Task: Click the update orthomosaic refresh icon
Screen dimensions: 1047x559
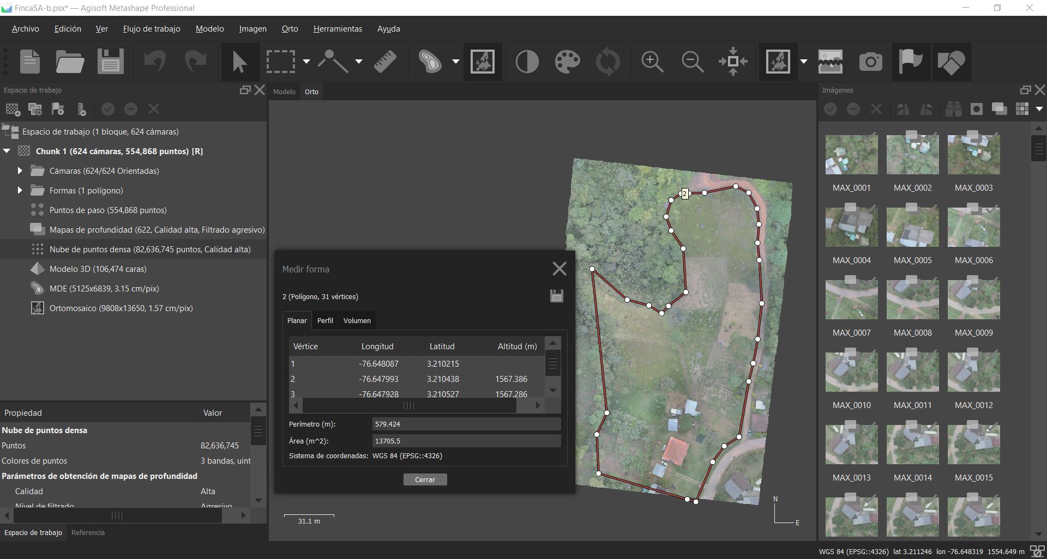Action: (607, 62)
